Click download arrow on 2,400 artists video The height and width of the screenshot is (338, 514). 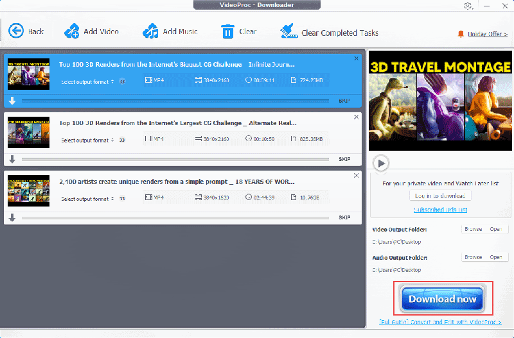[12, 217]
